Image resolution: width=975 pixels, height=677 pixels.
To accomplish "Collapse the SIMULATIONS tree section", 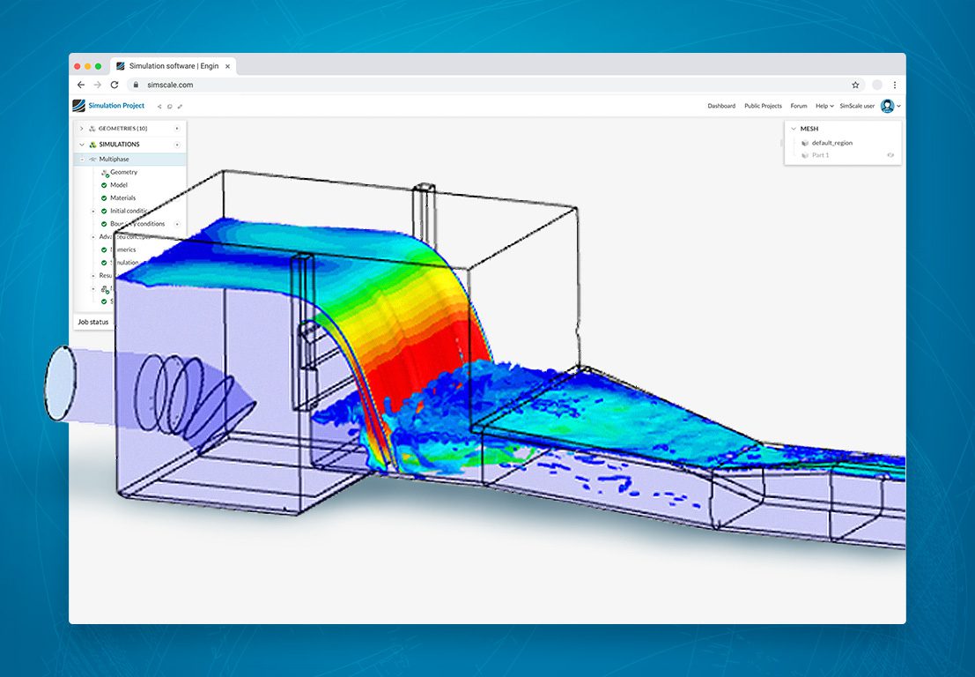I will pos(81,143).
